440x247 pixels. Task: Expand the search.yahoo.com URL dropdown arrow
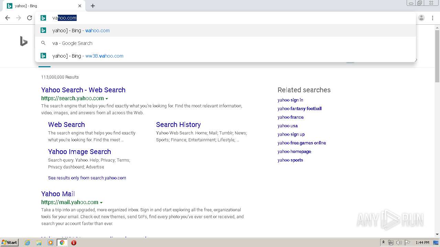pyautogui.click(x=107, y=99)
